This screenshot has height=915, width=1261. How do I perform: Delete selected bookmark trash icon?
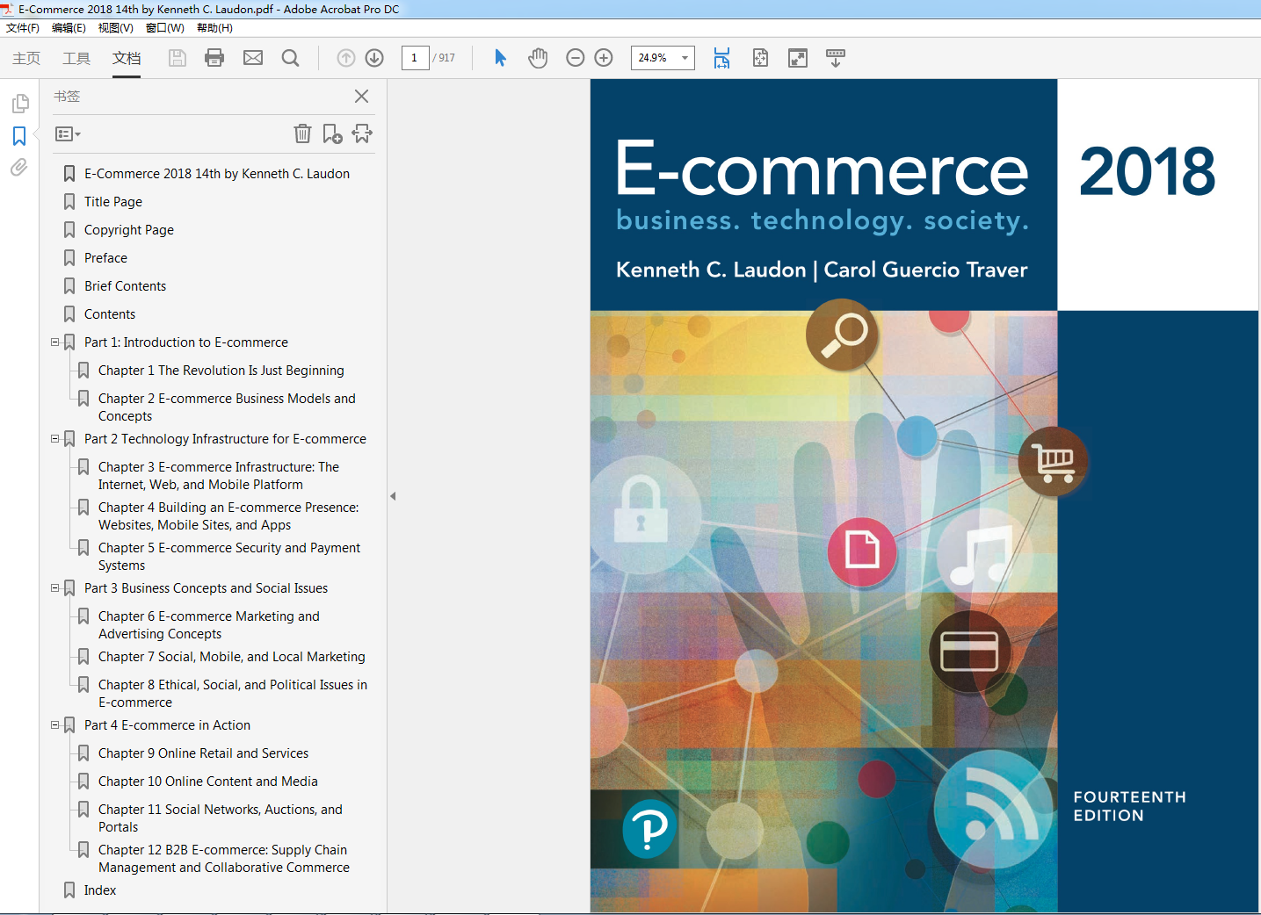[302, 133]
